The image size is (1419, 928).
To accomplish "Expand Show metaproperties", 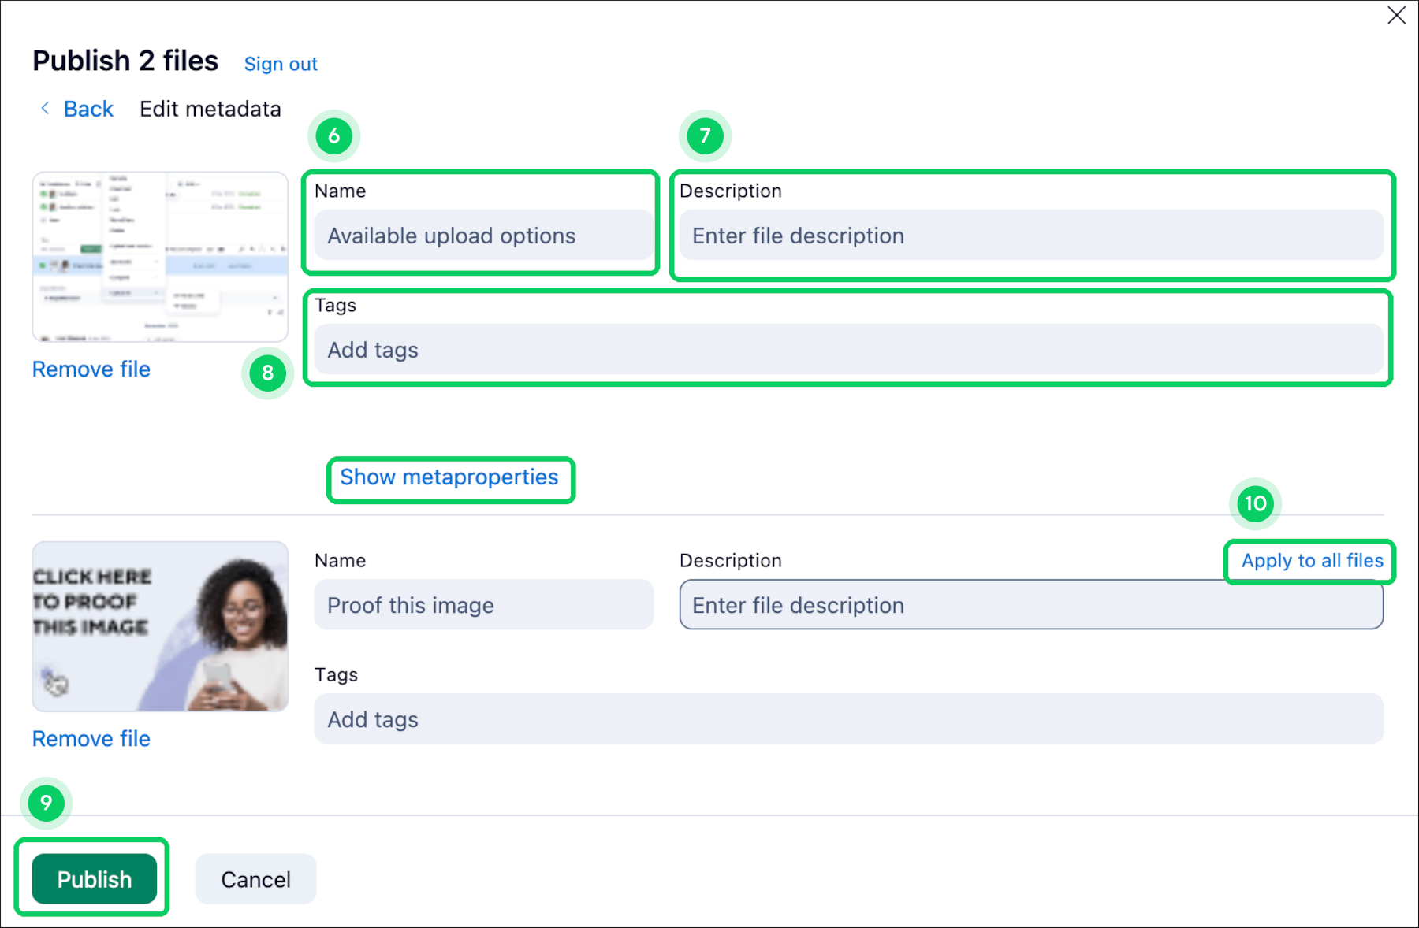I will 449,477.
